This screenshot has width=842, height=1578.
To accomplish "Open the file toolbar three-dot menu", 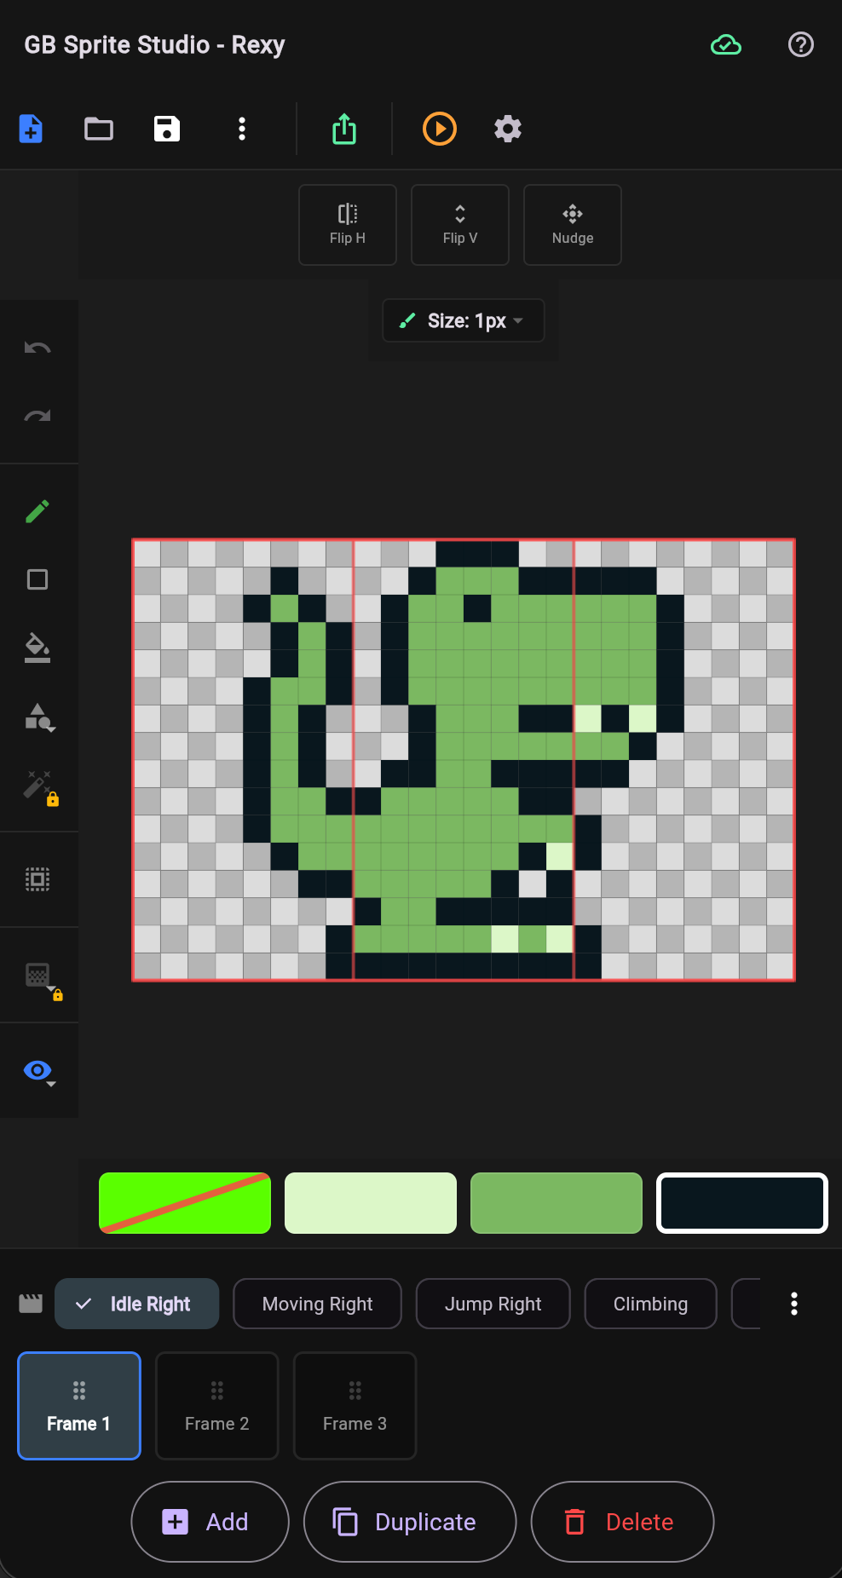I will pos(242,129).
